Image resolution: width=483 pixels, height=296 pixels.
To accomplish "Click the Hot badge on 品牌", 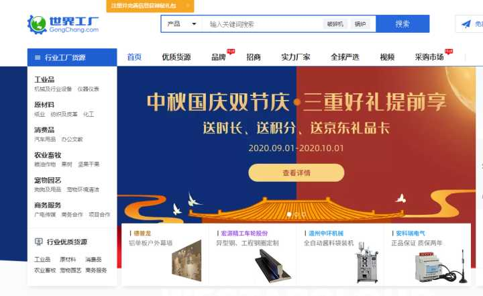I will [231, 51].
